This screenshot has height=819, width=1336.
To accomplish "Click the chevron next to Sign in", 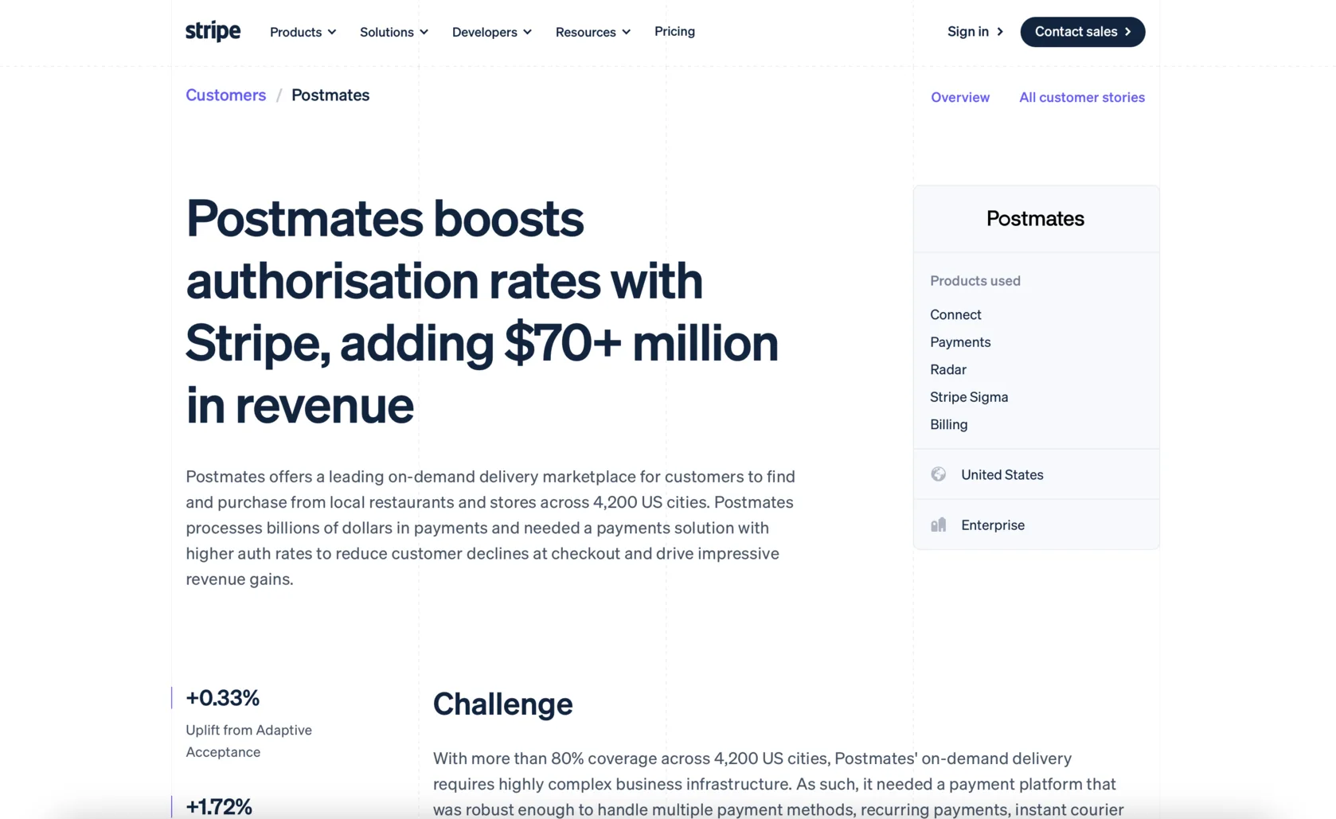I will pyautogui.click(x=1000, y=32).
